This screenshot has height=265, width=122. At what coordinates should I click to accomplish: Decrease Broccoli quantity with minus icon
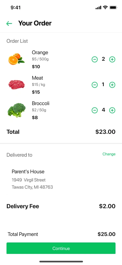[x=95, y=110]
